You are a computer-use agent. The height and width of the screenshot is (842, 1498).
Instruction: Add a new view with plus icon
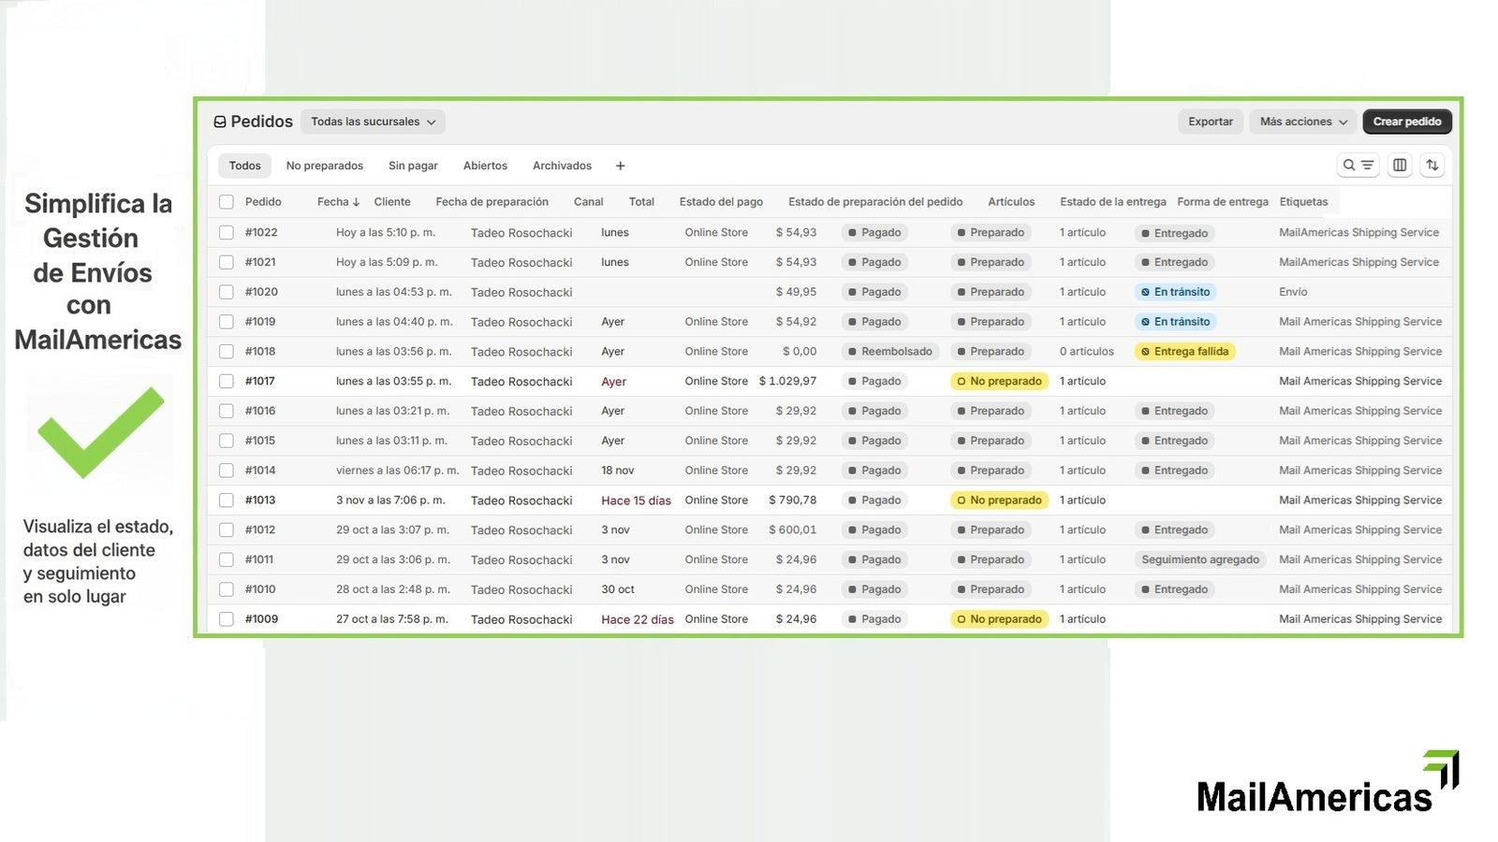tap(620, 167)
